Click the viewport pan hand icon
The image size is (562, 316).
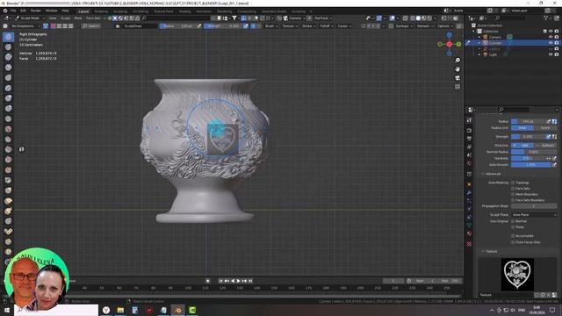pos(458,69)
